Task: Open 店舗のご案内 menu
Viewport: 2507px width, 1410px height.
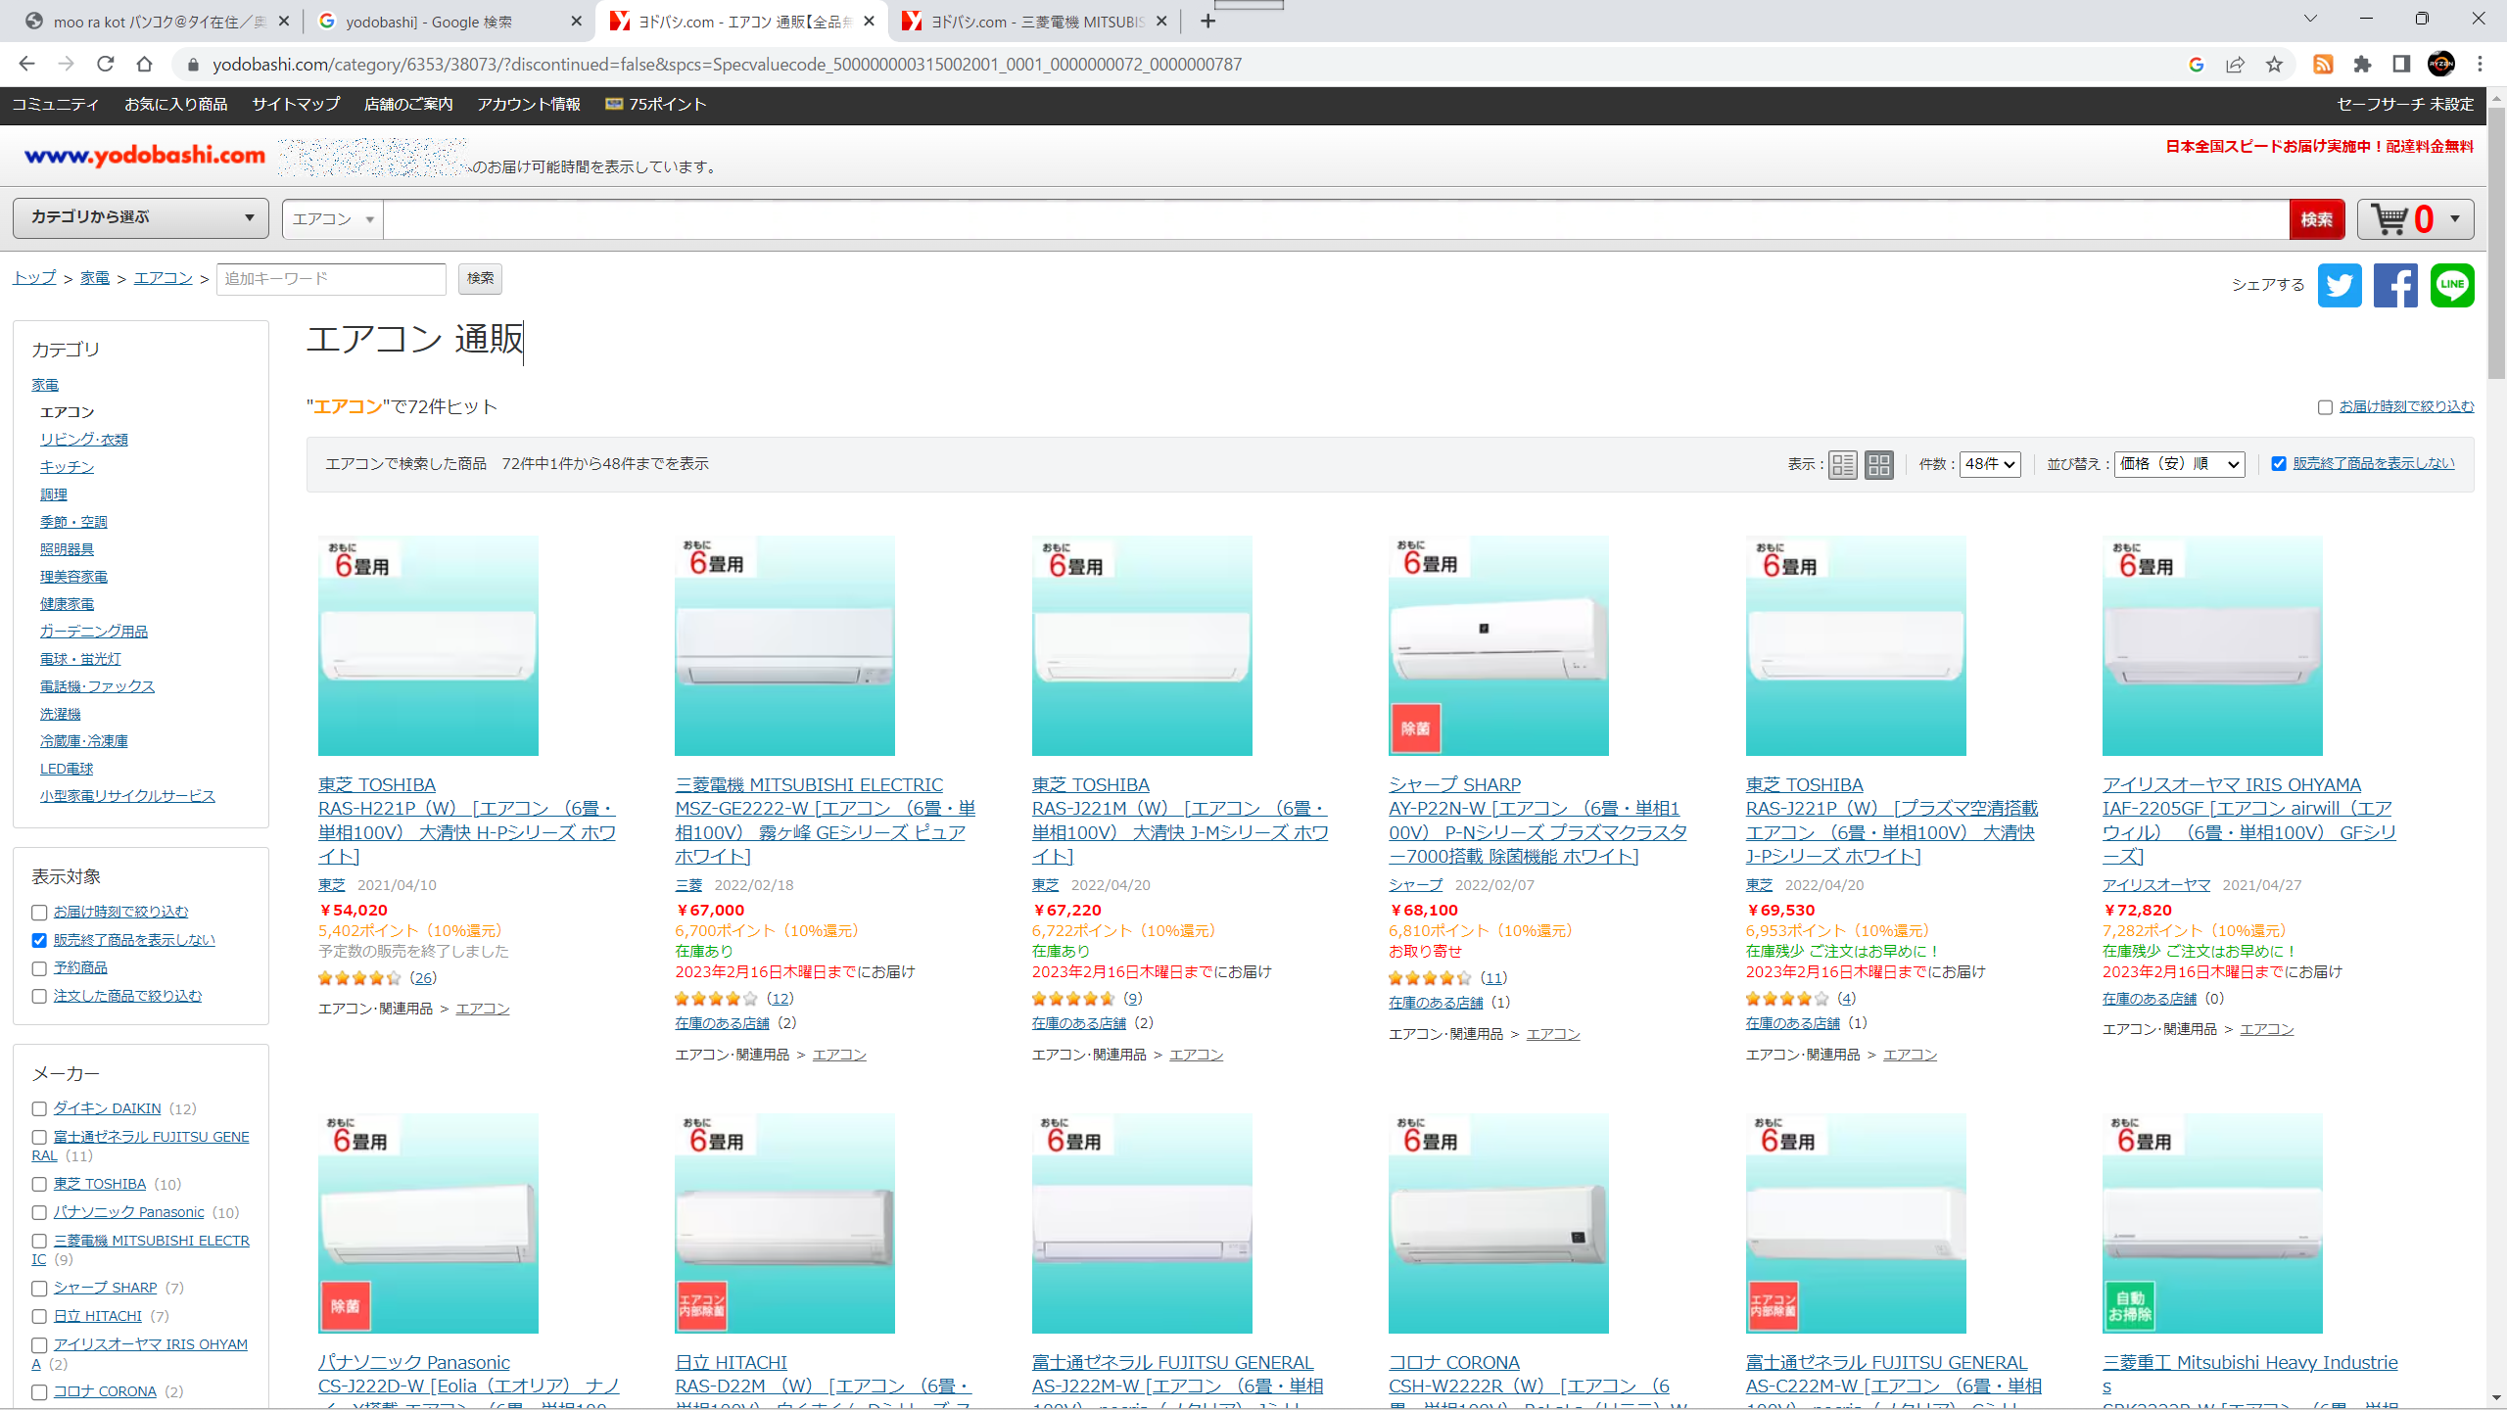Action: pyautogui.click(x=408, y=105)
